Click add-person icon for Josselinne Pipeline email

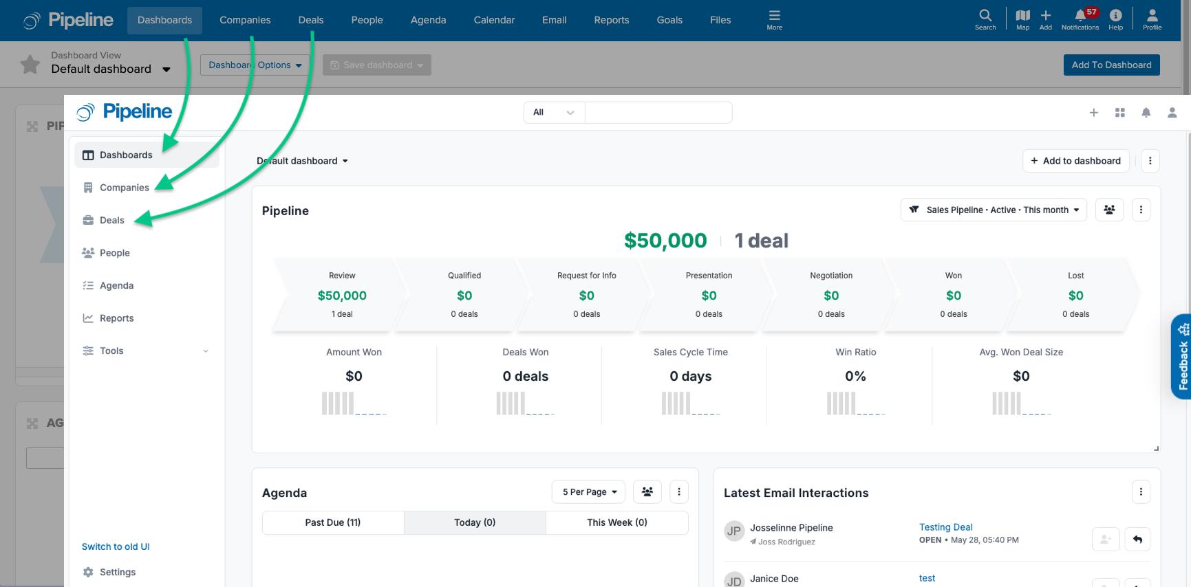1106,540
